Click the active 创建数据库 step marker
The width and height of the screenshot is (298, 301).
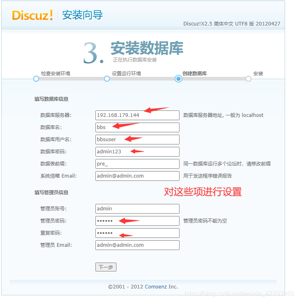[178, 79]
